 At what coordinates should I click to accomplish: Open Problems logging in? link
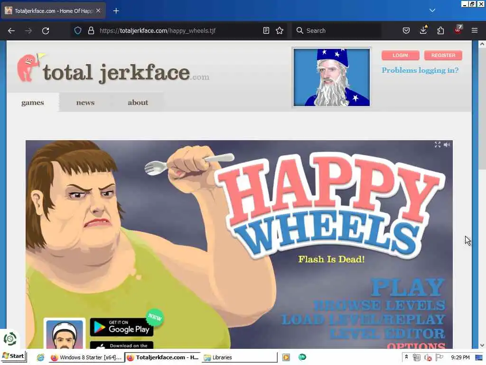420,70
